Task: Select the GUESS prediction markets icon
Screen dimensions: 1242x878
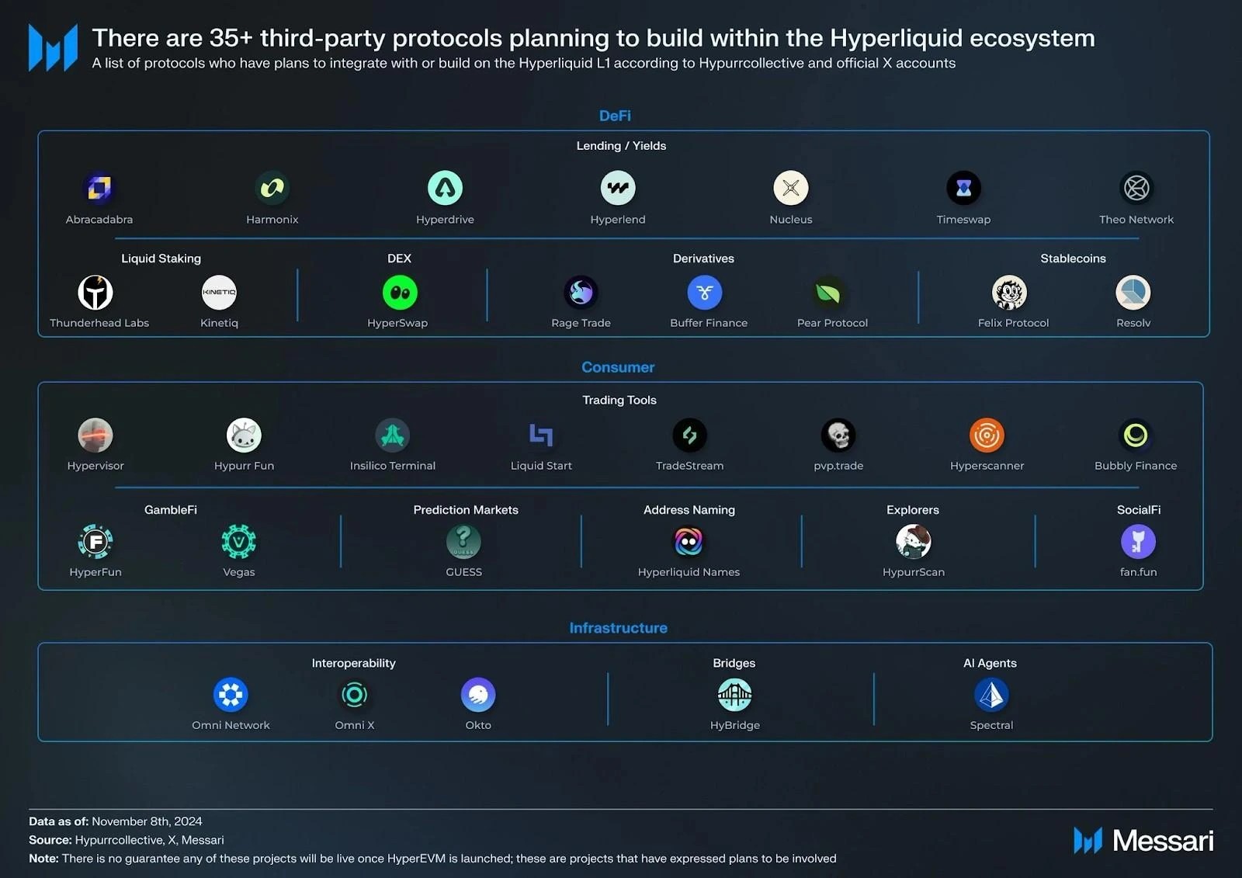Action: click(x=463, y=541)
